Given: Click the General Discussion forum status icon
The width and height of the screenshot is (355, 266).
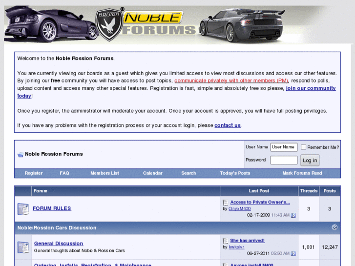Looking at the screenshot, I should 23,247.
